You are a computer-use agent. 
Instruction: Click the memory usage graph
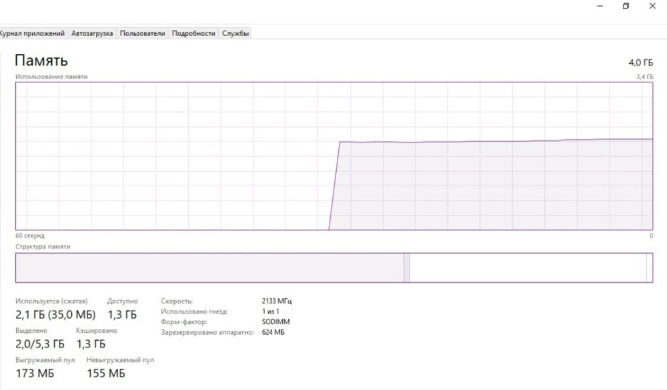pos(334,156)
